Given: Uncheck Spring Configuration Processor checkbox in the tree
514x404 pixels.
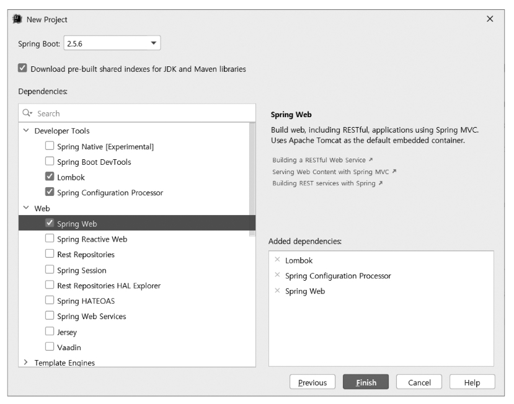Looking at the screenshot, I should click(x=50, y=191).
